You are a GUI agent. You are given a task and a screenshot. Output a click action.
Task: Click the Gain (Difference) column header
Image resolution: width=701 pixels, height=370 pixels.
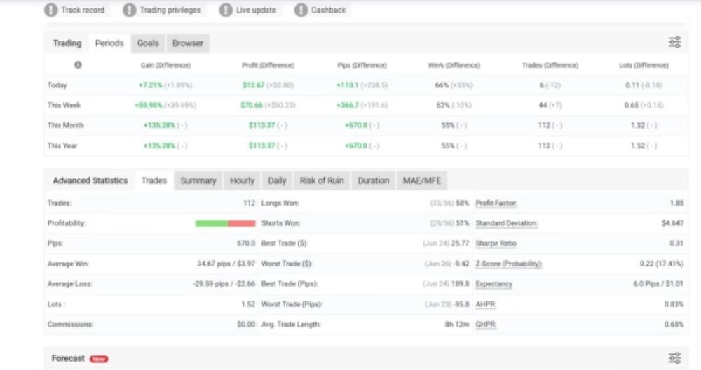point(165,65)
